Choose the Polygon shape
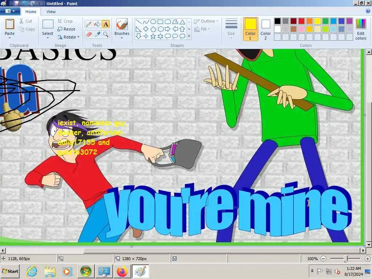Screen dimensions: 372x279 coord(175,22)
